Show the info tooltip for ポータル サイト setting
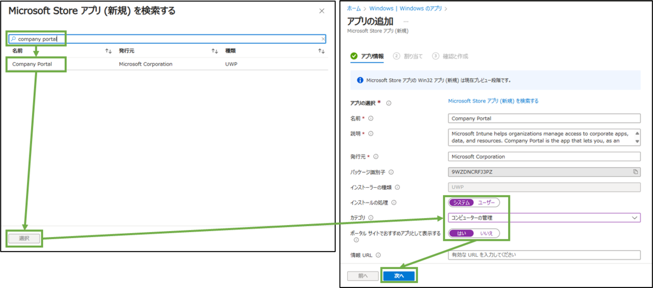Viewport: 653px width, 288px height. pos(355,239)
